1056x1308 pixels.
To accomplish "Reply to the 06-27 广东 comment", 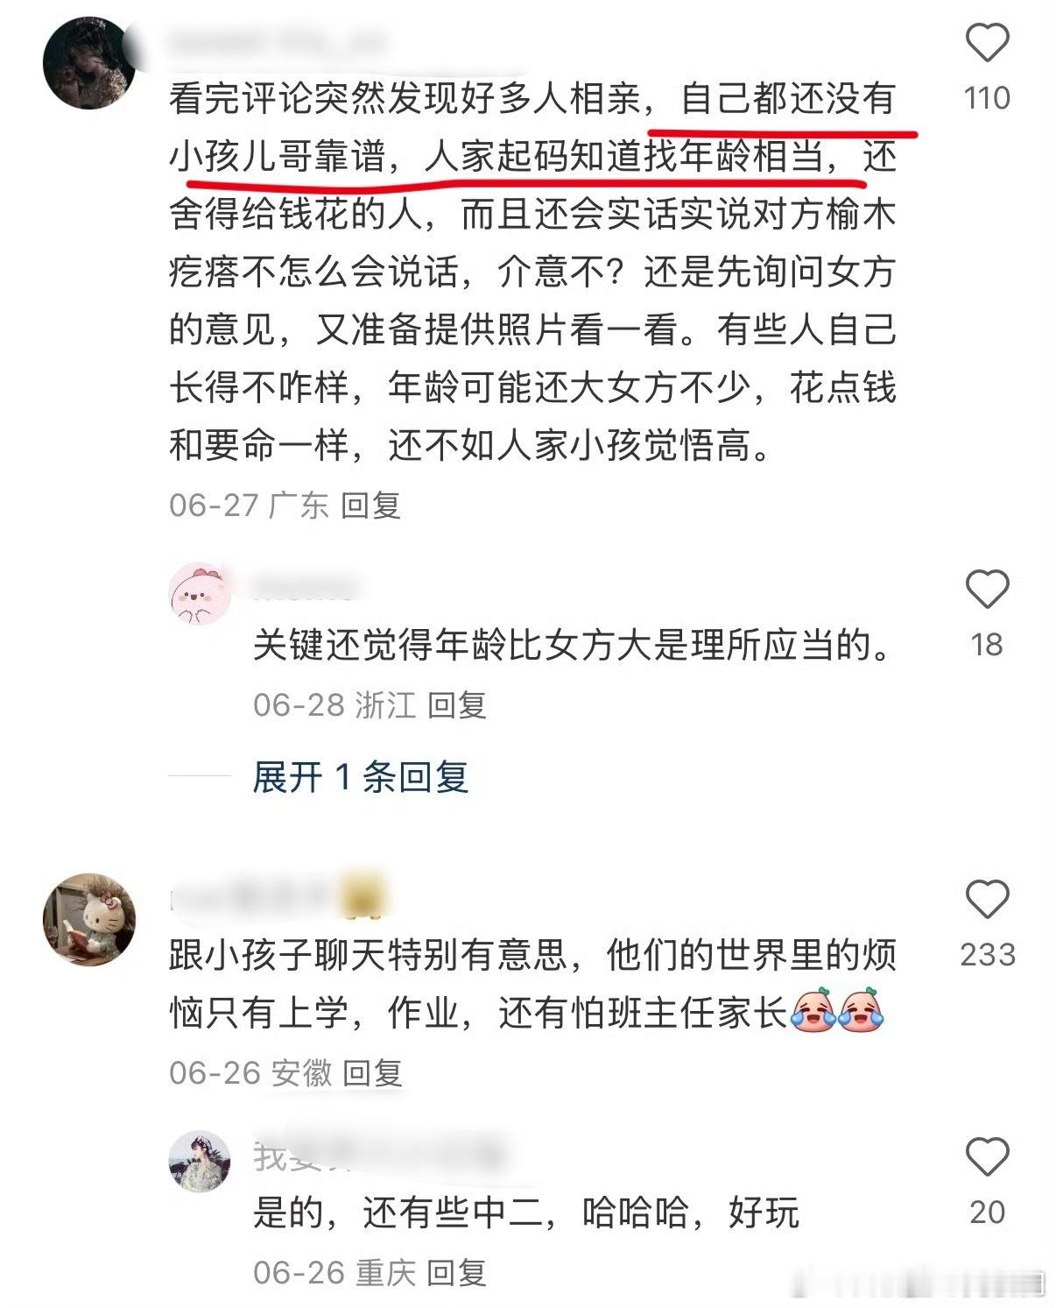I will click(370, 506).
